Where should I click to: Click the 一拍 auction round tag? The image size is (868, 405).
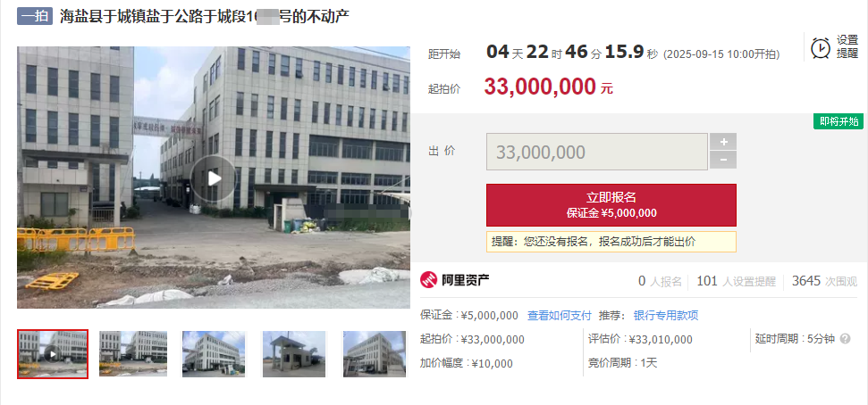click(x=34, y=16)
